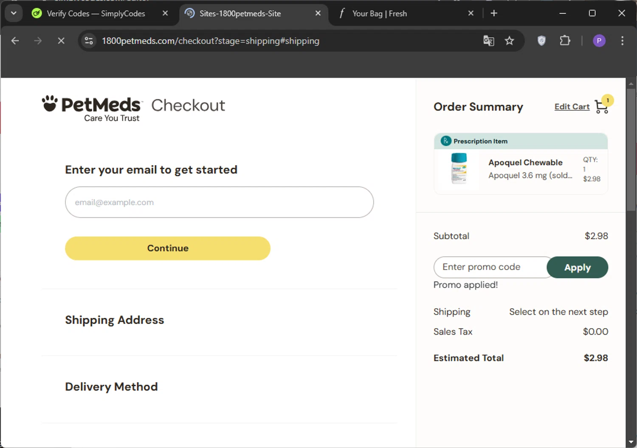The height and width of the screenshot is (448, 637).
Task: Click the Apoquel 3.6 mg description
Action: pyautogui.click(x=530, y=175)
